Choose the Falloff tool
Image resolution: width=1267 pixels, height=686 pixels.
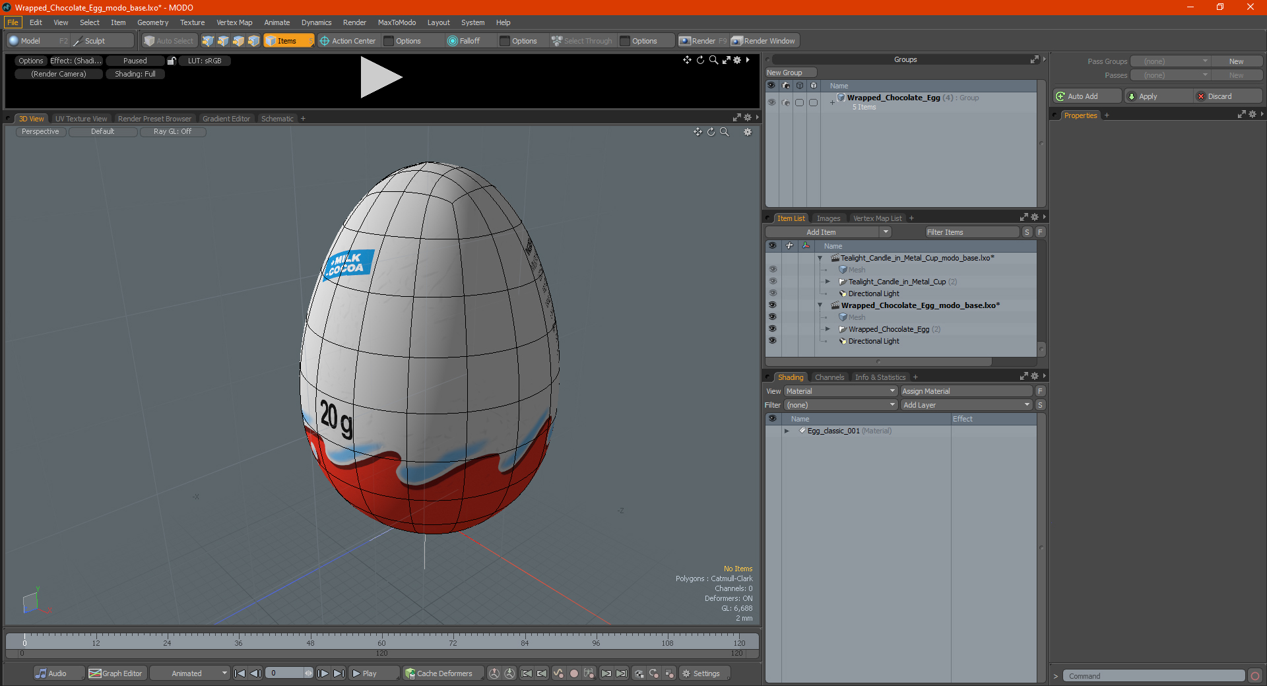point(469,41)
